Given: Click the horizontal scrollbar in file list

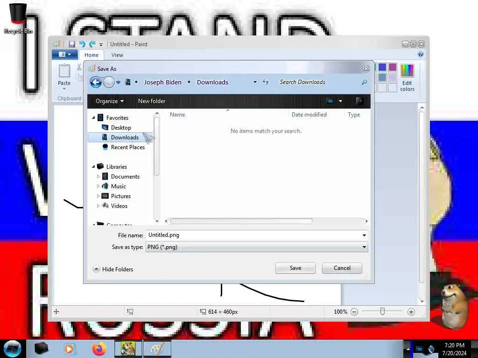Looking at the screenshot, I should point(241,221).
